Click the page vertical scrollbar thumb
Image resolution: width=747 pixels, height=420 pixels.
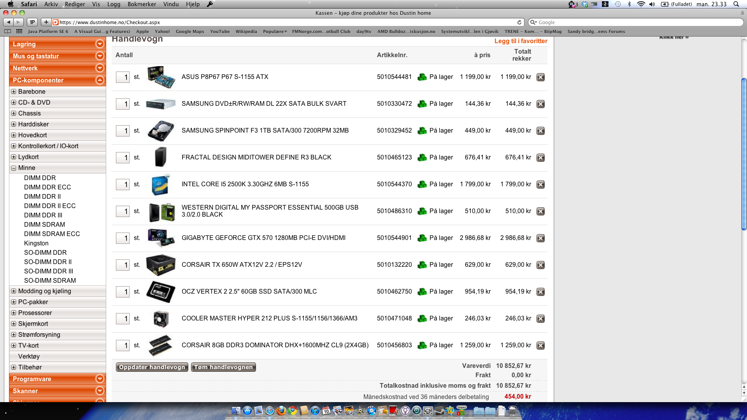(744, 154)
